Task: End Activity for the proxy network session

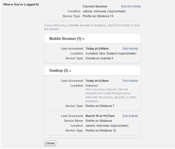Action: [130, 81]
